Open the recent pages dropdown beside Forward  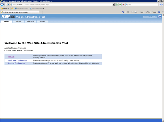pyautogui.click(x=8, y=5)
